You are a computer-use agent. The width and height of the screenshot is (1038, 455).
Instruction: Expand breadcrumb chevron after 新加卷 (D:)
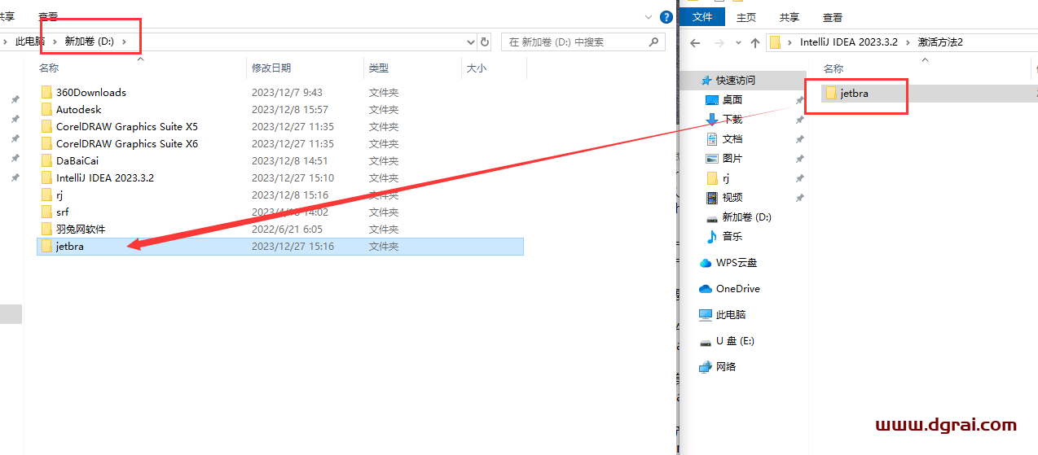[124, 42]
